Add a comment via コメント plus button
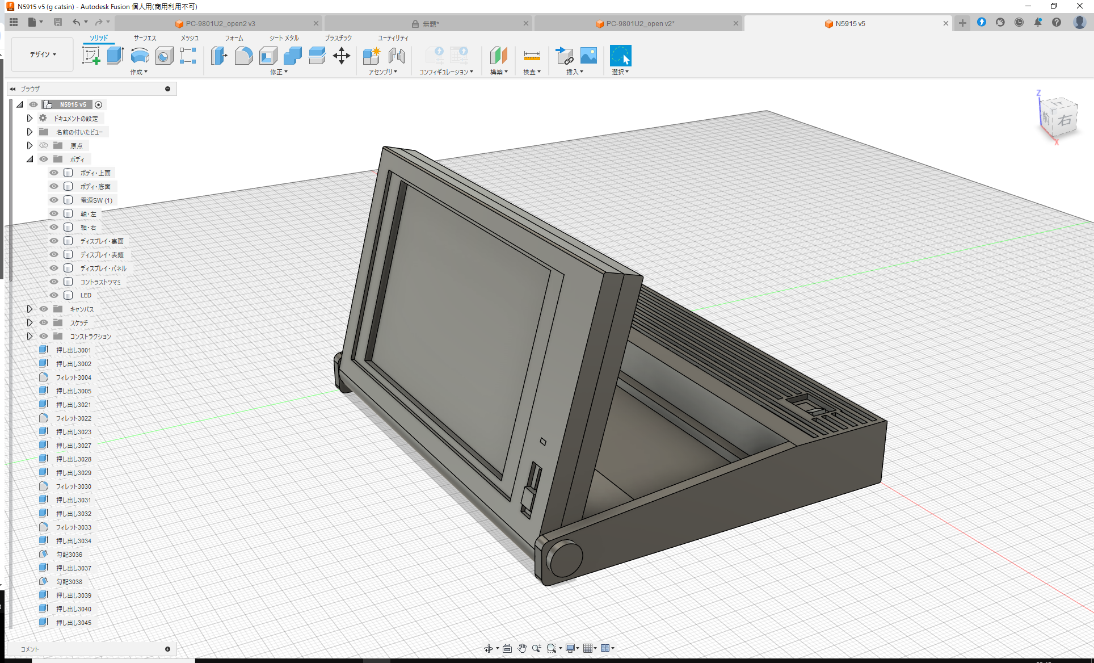1094x663 pixels. click(x=168, y=648)
